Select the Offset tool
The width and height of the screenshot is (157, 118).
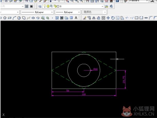click(x=99, y=18)
